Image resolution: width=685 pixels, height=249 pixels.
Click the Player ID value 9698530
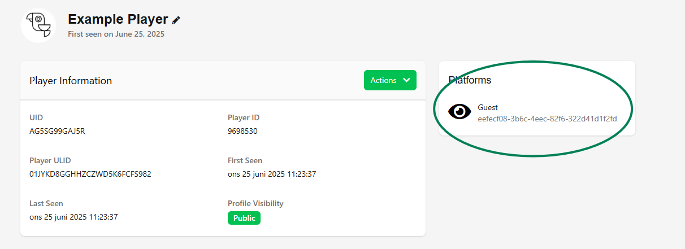243,131
